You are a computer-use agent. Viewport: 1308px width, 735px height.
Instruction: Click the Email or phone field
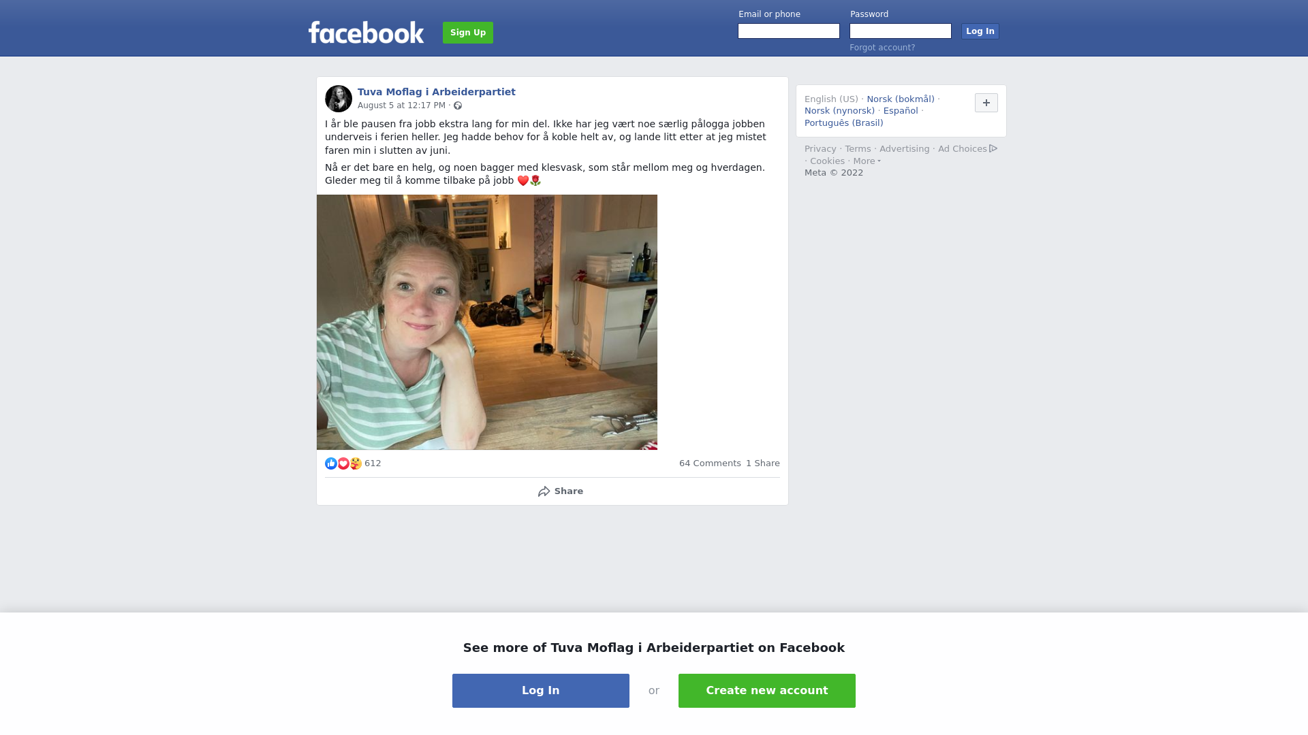tap(789, 31)
